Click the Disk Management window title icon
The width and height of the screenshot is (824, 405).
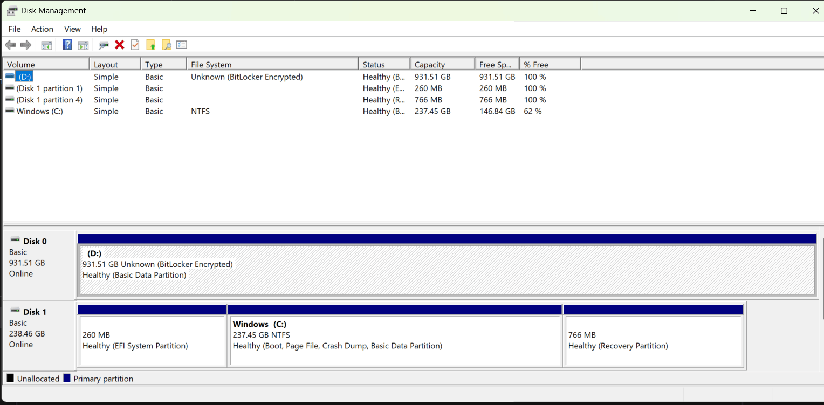click(x=12, y=10)
